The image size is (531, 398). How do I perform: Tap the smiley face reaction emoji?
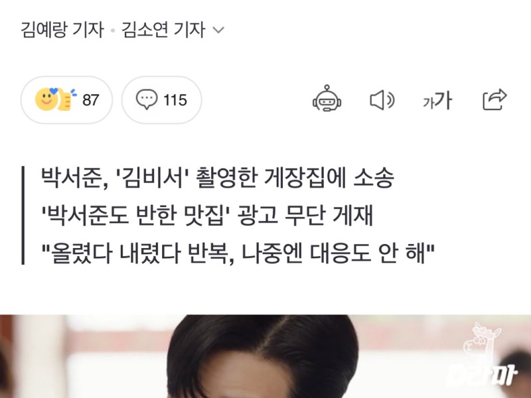point(46,99)
